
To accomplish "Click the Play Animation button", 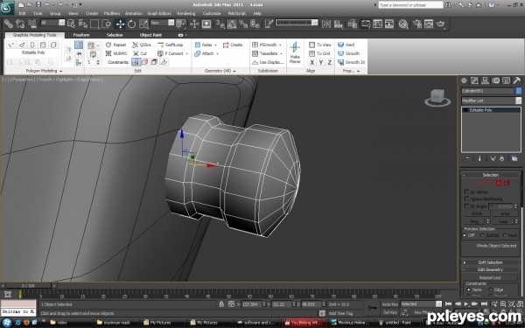I will point(466,304).
